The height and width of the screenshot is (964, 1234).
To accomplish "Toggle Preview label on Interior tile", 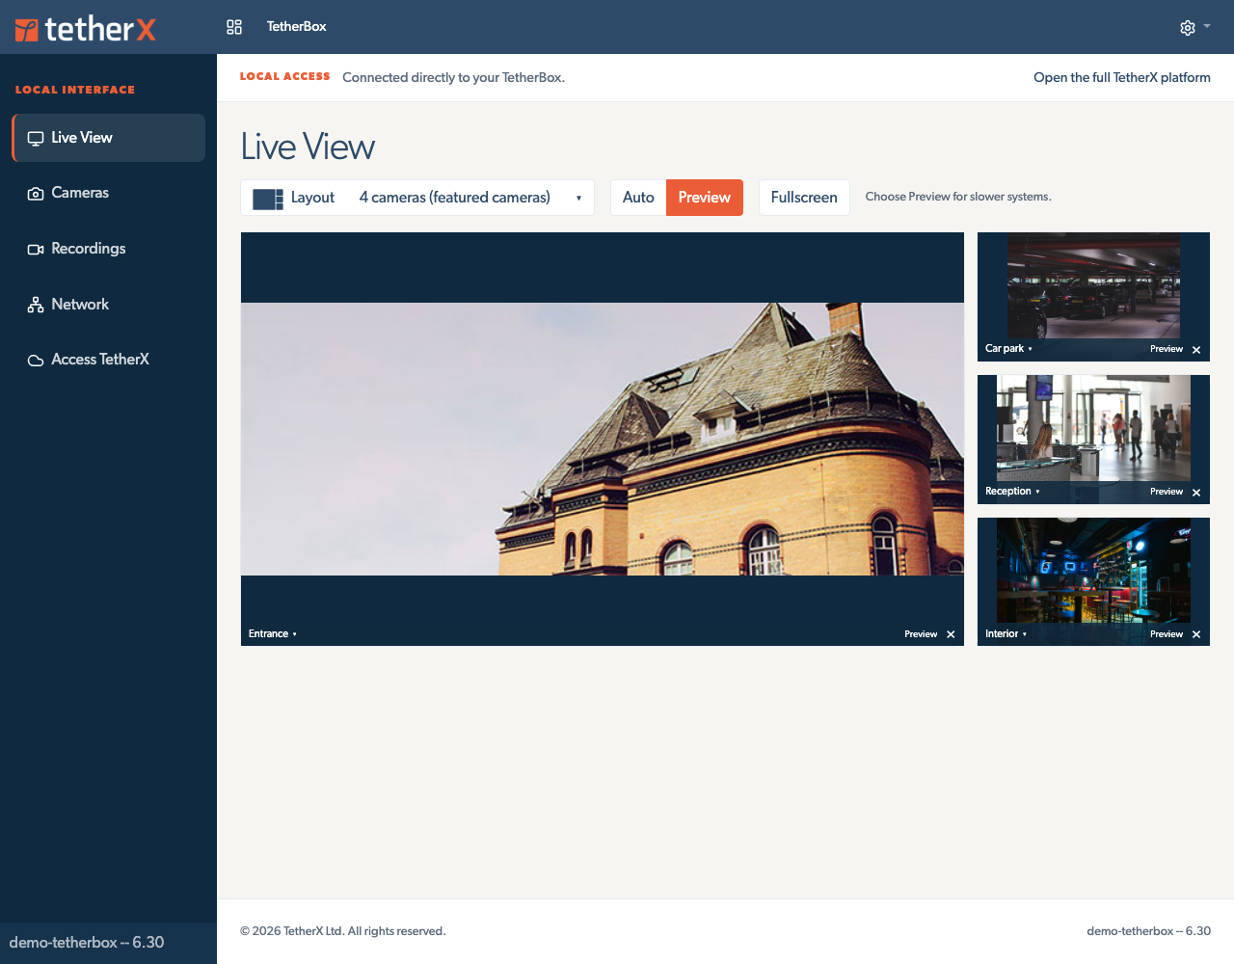I will pos(1167,634).
